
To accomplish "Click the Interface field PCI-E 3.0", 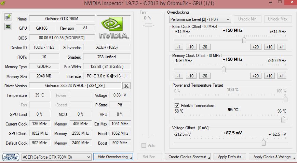I will [x=107, y=76].
